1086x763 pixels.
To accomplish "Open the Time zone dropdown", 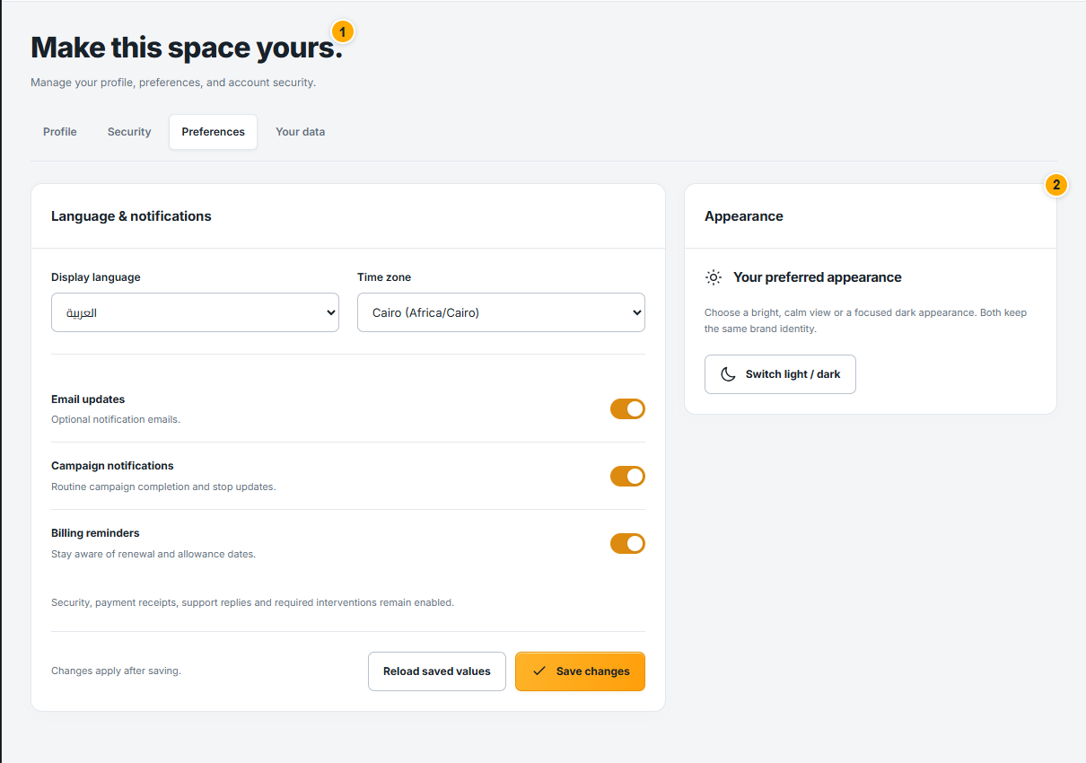I will [501, 312].
